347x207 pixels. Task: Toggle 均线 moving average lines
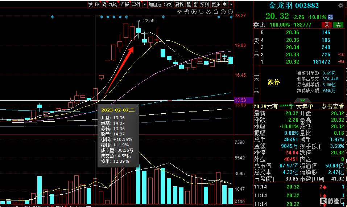click(168, 4)
